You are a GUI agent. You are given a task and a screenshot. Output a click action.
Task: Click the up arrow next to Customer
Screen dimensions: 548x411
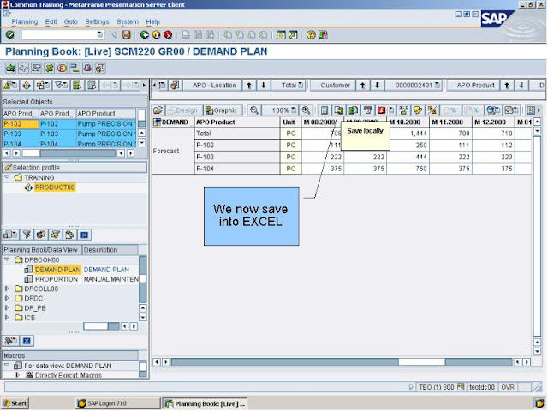363,86
